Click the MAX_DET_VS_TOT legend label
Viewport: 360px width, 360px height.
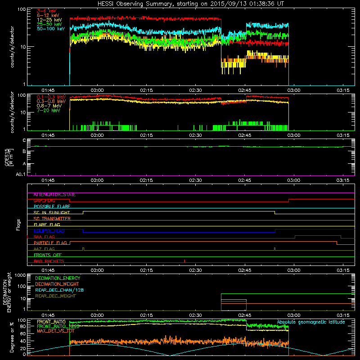[55, 331]
